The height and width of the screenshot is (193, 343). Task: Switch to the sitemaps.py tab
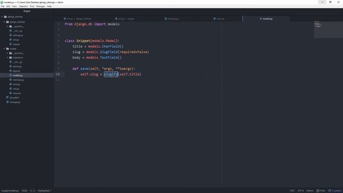171,19
